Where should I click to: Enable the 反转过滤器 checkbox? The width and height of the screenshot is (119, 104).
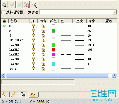(x=3, y=12)
